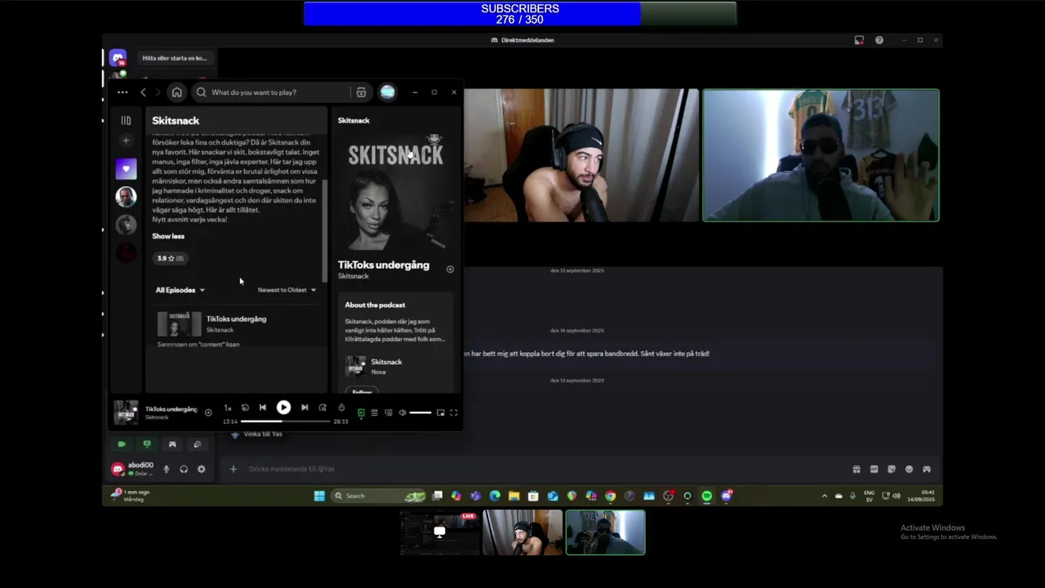Viewport: 1045px width, 588px height.
Task: Open Discord gift icon
Action: coord(856,470)
